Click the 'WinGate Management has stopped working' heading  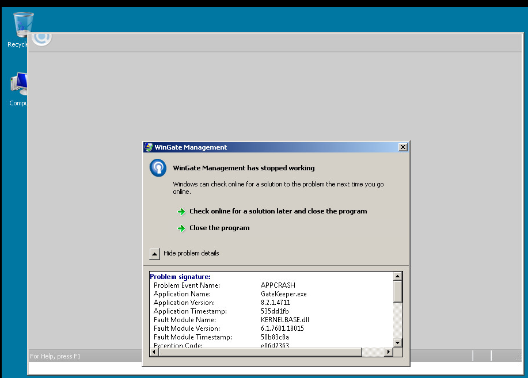coord(244,168)
